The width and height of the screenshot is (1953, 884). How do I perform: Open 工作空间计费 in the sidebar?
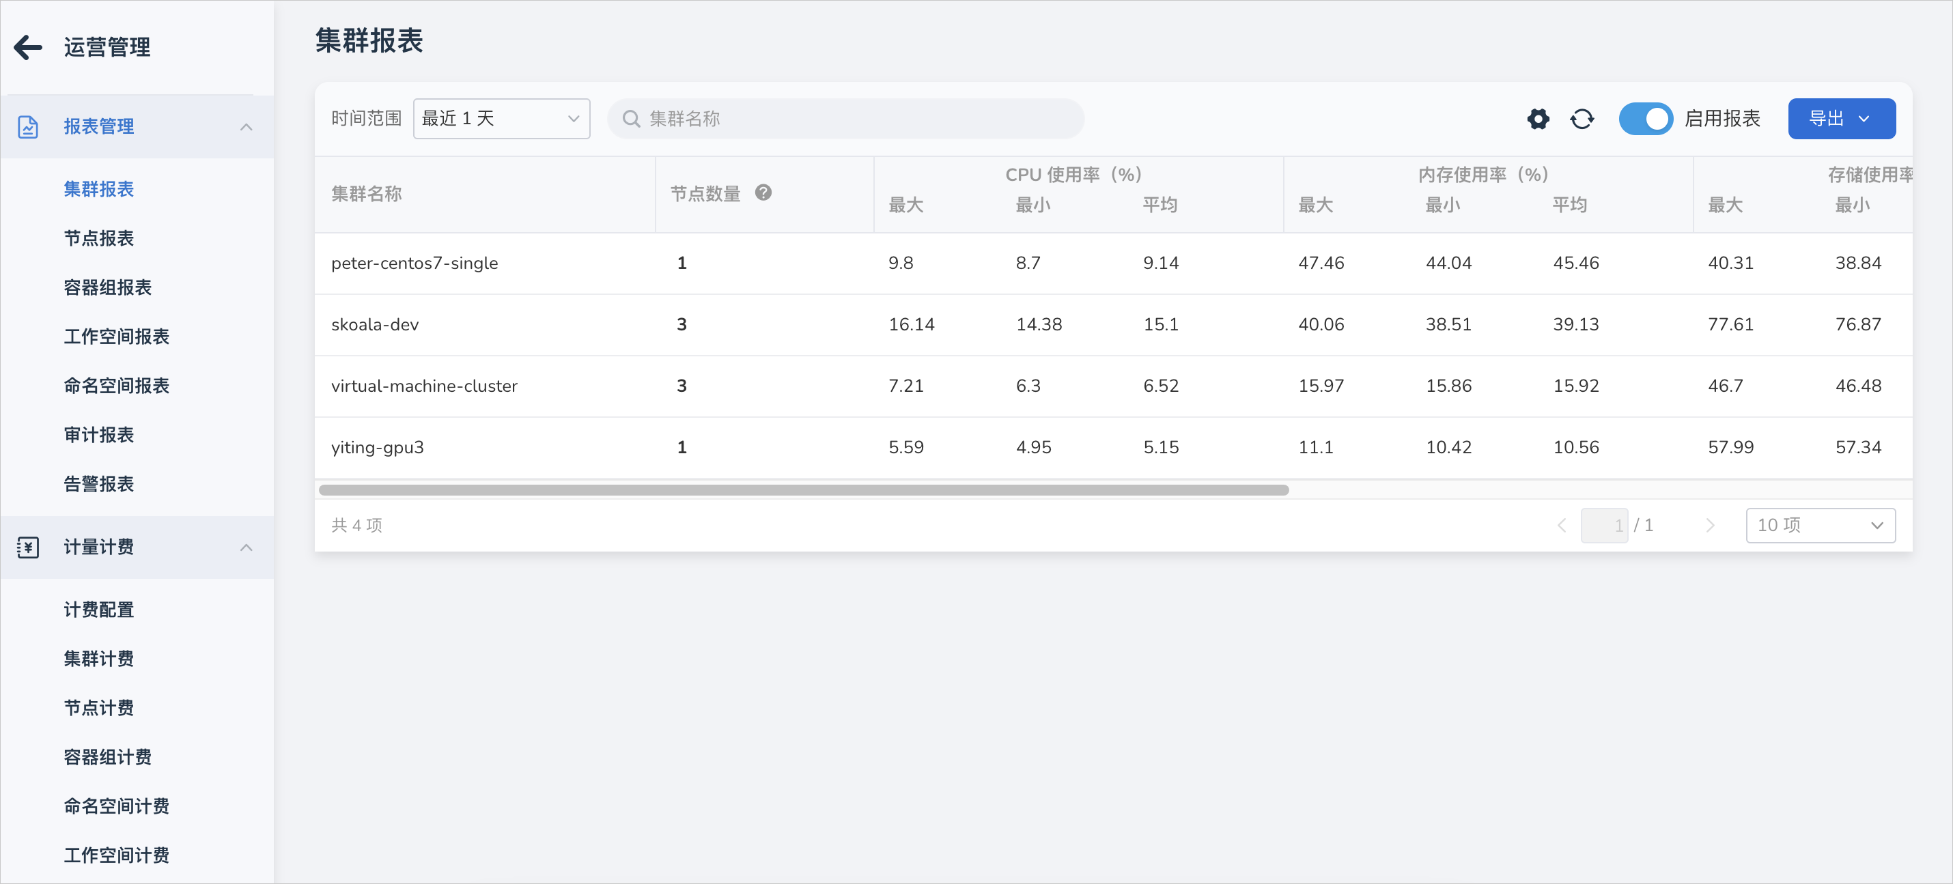coord(116,856)
